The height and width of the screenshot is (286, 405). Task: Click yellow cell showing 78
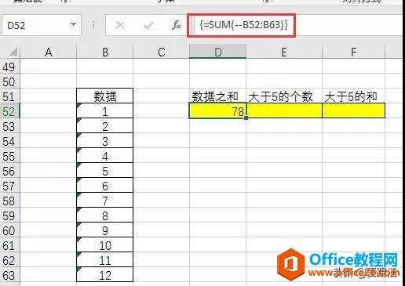[217, 110]
